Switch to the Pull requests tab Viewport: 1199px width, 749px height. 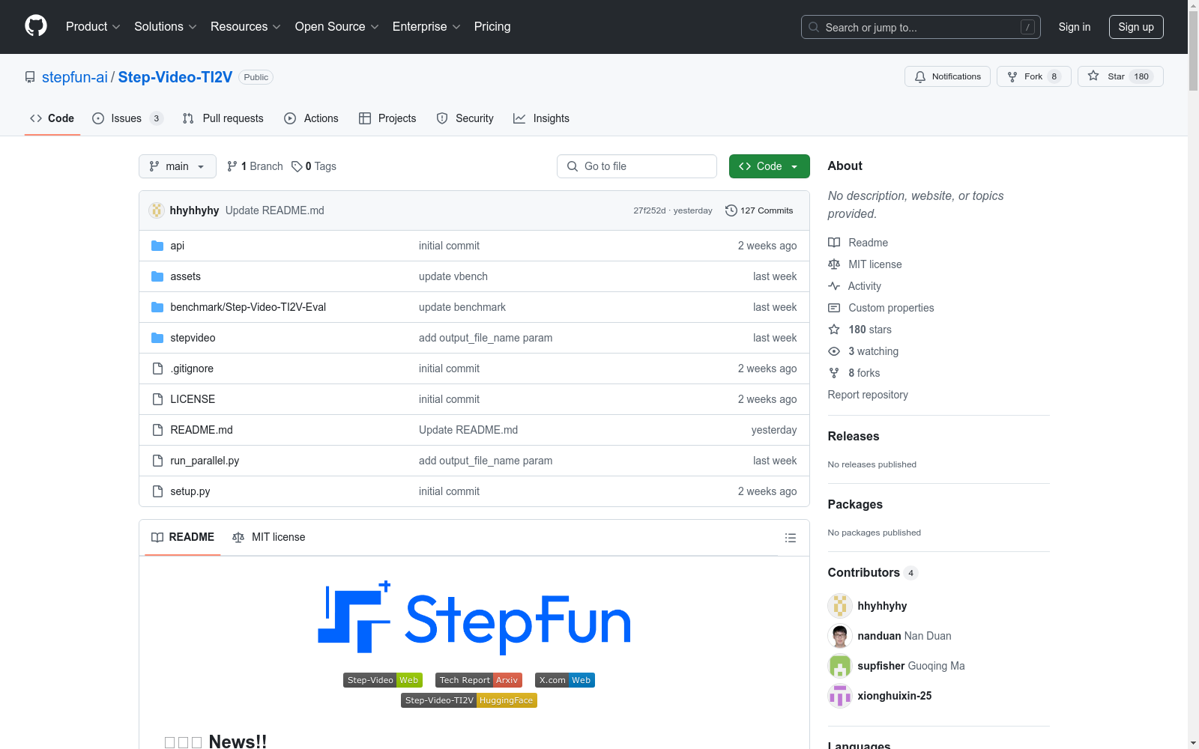[x=223, y=118]
